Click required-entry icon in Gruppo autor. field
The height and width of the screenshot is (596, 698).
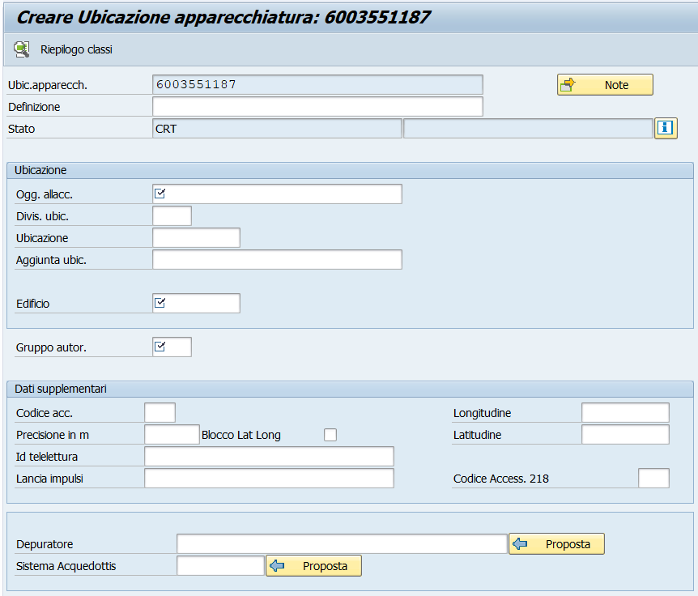[x=160, y=347]
